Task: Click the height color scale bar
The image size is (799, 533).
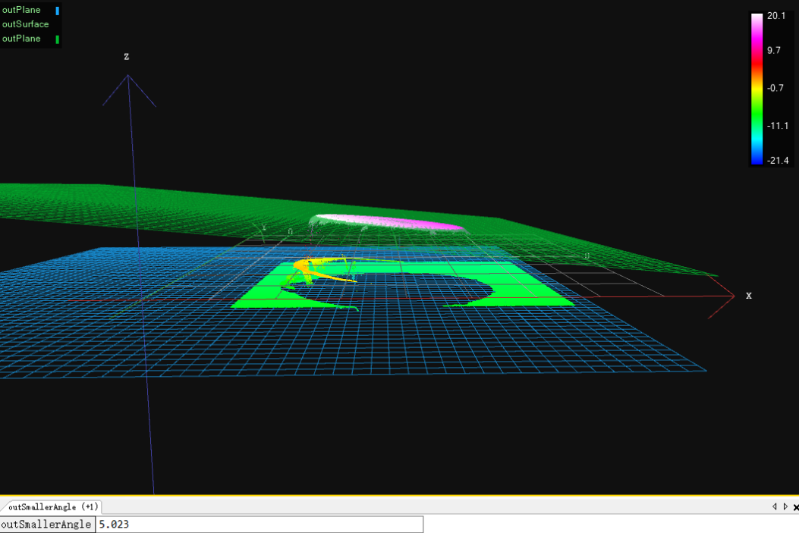Action: click(x=757, y=89)
